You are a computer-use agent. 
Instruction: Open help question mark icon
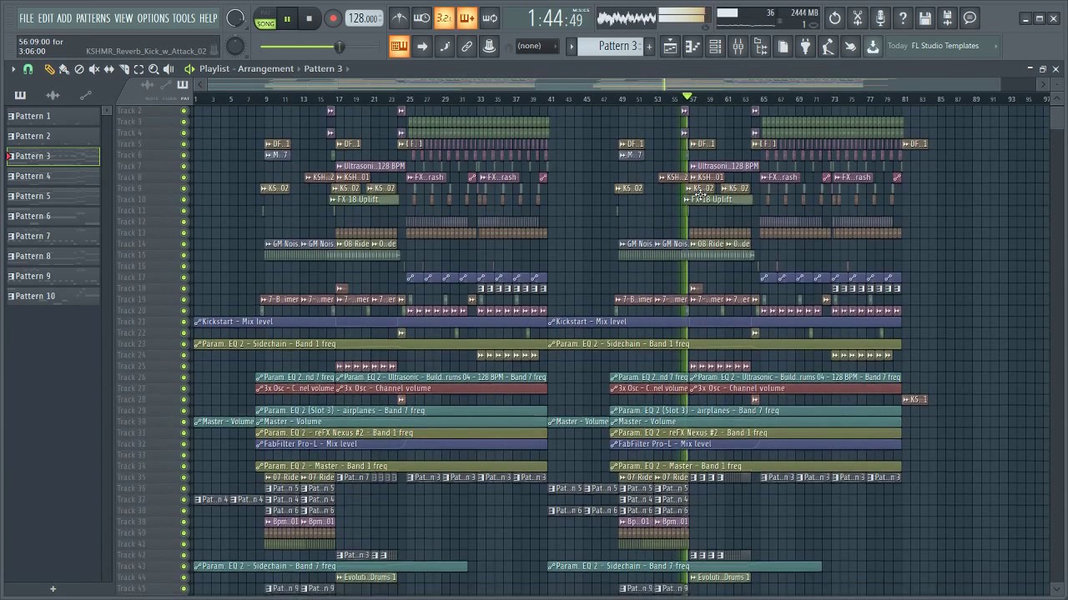902,18
